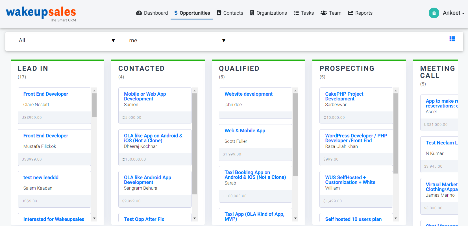Open Front End Developer for Mustafa Filizkok
Screen dimensions: 468x226
click(x=46, y=136)
